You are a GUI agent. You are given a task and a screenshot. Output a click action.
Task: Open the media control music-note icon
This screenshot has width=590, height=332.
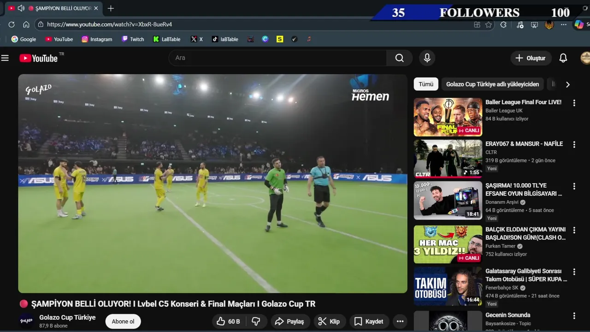pyautogui.click(x=520, y=25)
